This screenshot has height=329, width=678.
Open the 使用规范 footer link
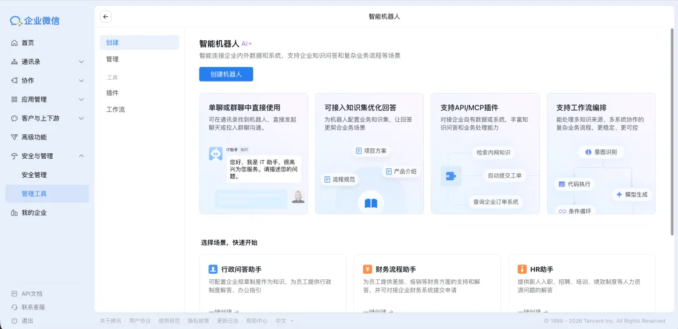click(169, 321)
